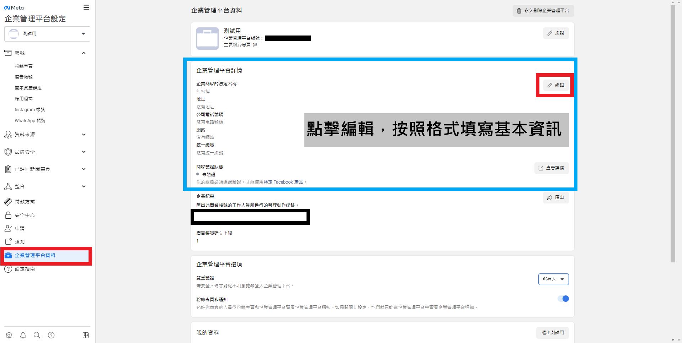Viewport: 682px width, 343px height.
Task: Click 退出測試用 button
Action: click(x=553, y=333)
